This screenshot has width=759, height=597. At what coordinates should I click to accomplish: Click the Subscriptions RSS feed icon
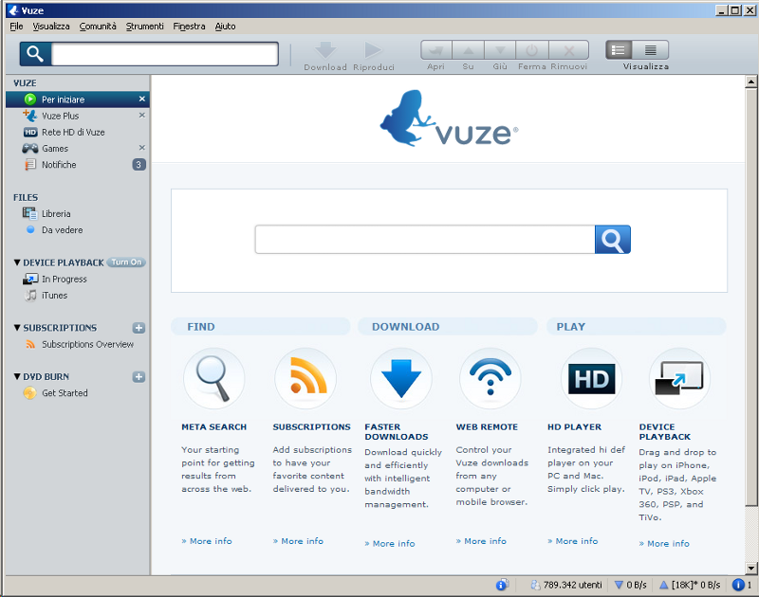click(x=305, y=378)
